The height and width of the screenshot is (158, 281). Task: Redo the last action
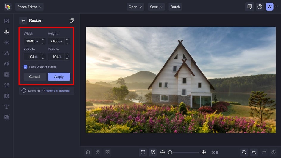[x=264, y=152]
